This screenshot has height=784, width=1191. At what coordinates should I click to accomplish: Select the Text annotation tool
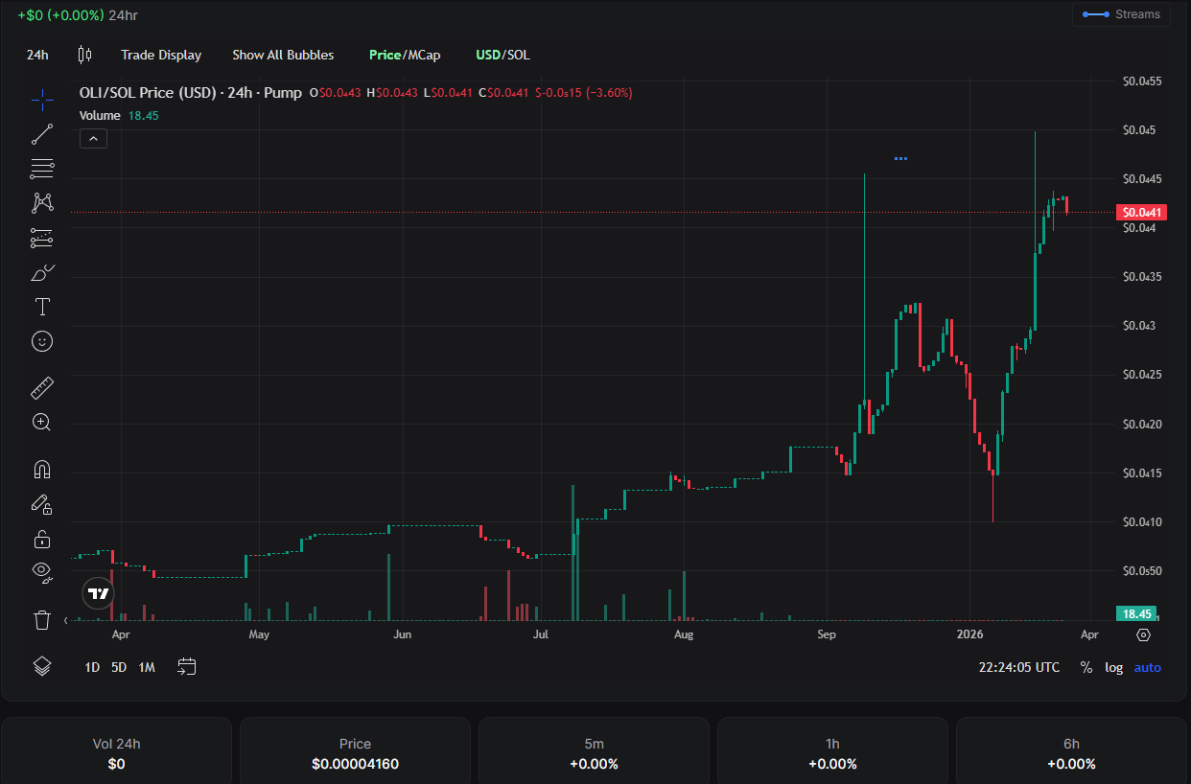pos(42,307)
